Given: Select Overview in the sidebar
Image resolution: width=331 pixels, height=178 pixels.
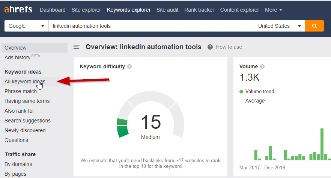Looking at the screenshot, I should (x=35, y=48).
